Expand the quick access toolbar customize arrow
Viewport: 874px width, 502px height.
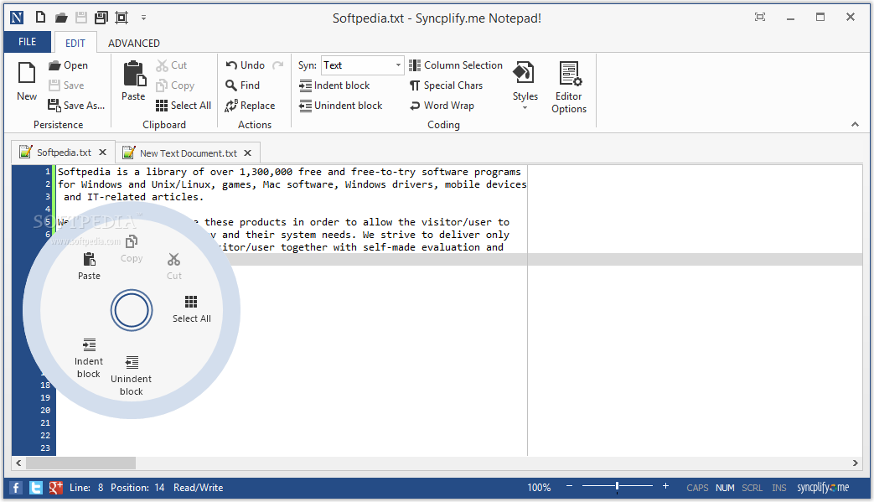pos(143,18)
